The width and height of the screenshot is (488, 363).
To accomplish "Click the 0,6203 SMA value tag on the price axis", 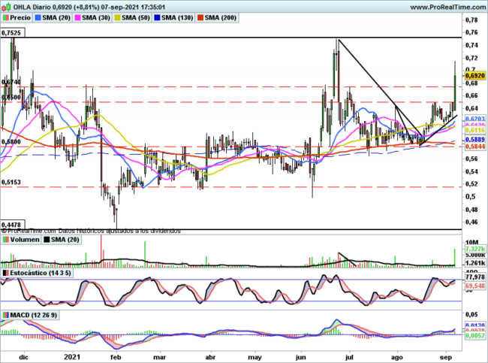I will point(475,119).
